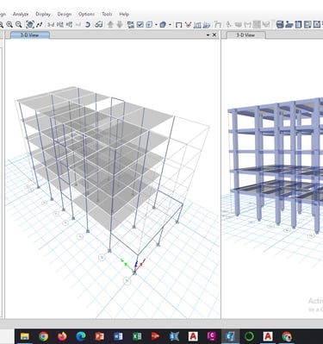323x344 pixels.
Task: Switch to the left 3-D View tab
Action: (30, 35)
